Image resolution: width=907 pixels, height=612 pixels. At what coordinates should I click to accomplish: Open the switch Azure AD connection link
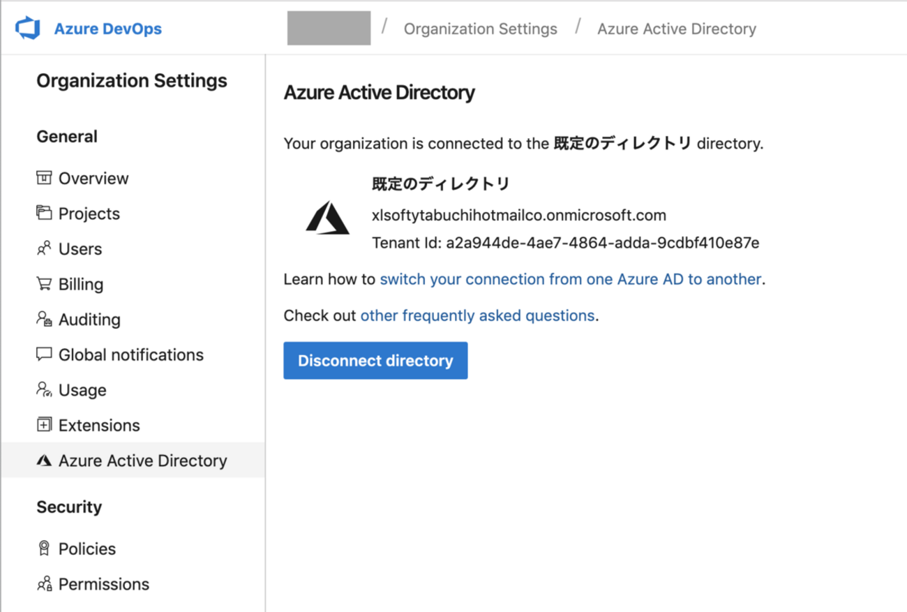pyautogui.click(x=570, y=279)
